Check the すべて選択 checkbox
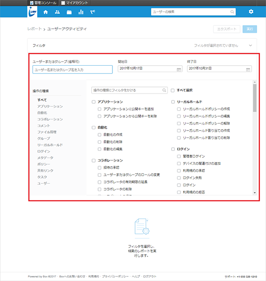Image resolution: width=266 pixels, height=281 pixels. 173,90
